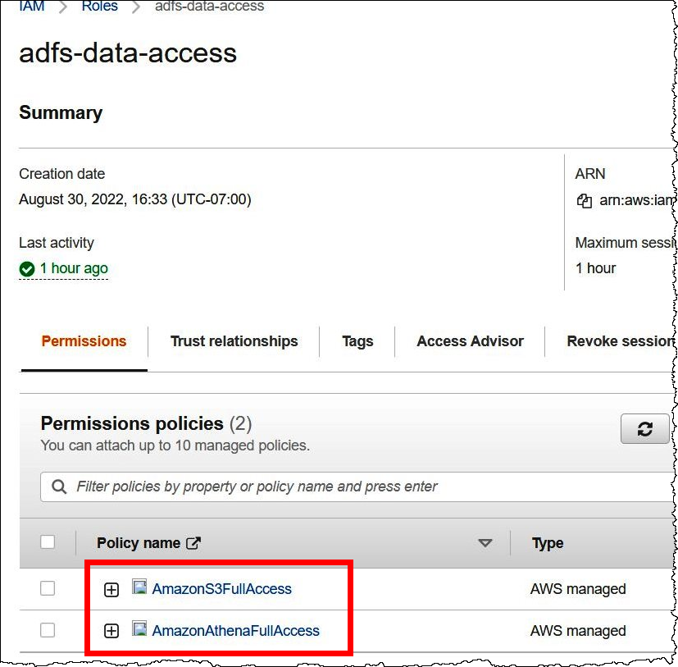Click the search magnifier icon in filter
The image size is (678, 667).
[59, 487]
